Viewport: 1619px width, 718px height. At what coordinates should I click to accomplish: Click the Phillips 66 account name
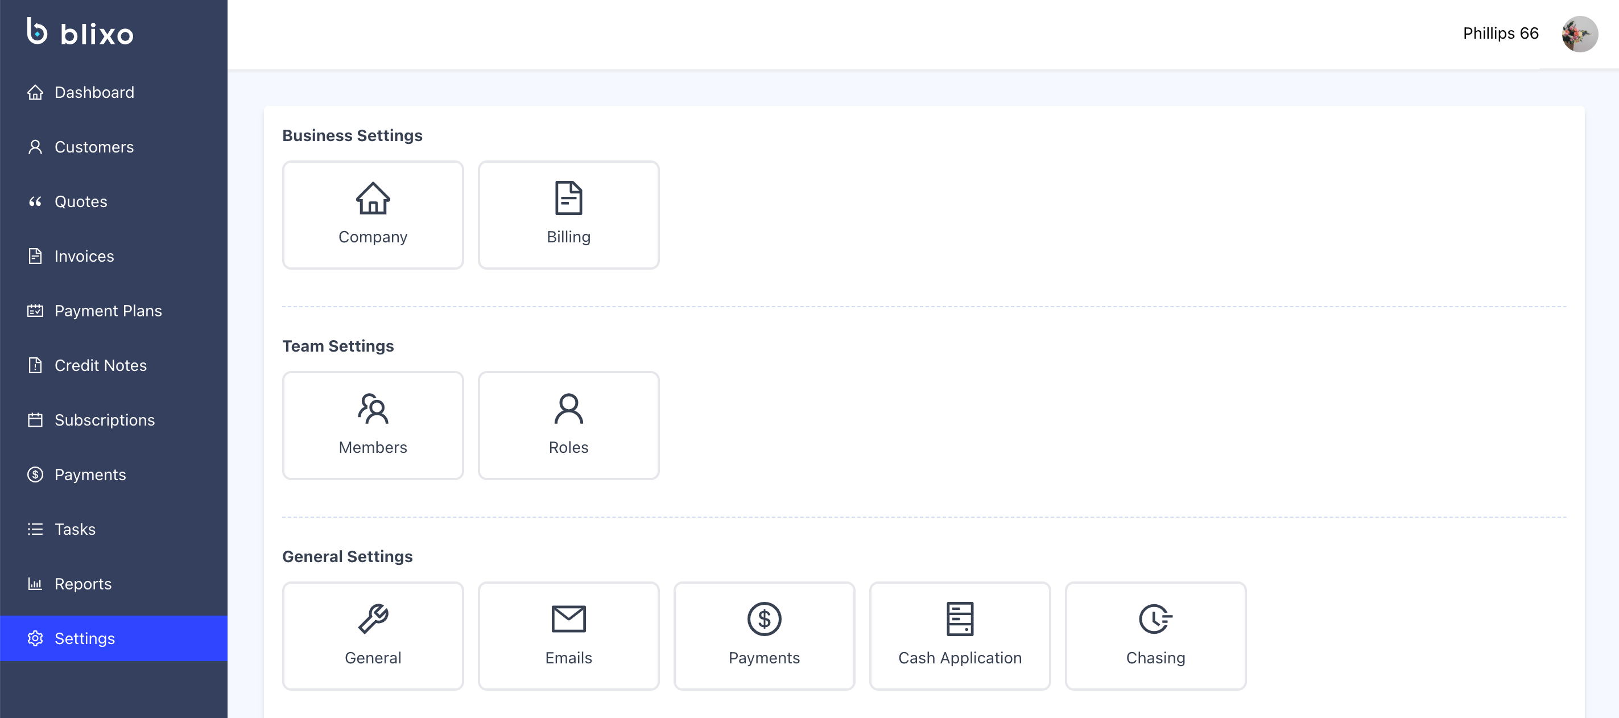[x=1500, y=34]
